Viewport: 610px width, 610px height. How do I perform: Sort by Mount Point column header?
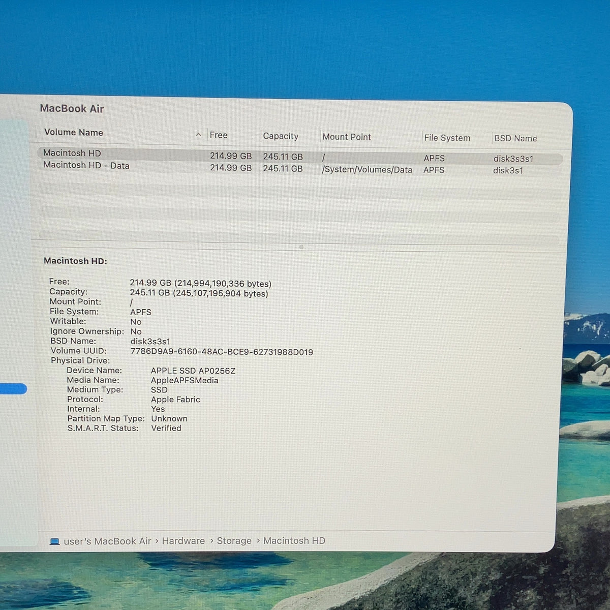(347, 137)
